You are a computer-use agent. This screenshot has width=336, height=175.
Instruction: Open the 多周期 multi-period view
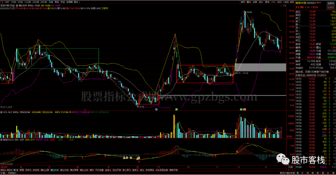pos(69,2)
